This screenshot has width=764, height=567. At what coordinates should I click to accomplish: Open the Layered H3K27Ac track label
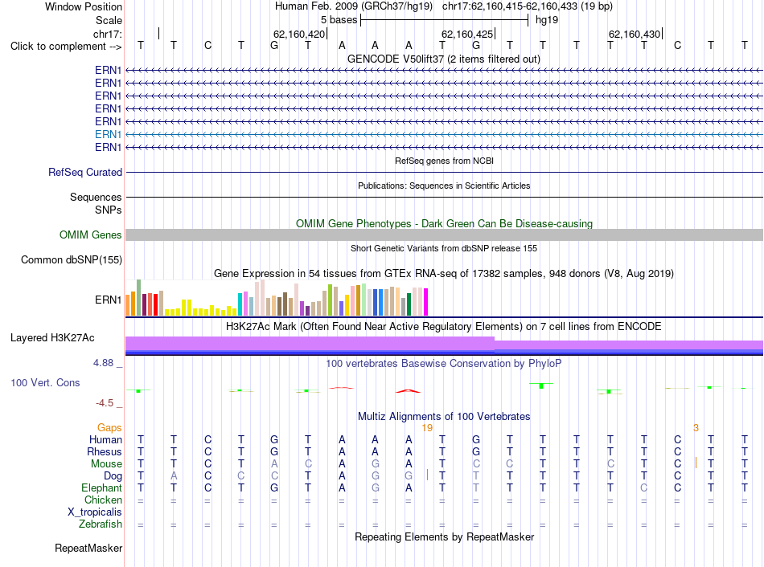coord(52,338)
